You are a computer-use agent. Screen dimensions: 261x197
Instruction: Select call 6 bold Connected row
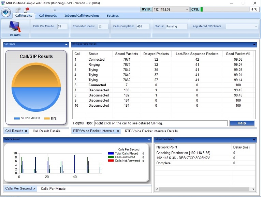point(163,85)
